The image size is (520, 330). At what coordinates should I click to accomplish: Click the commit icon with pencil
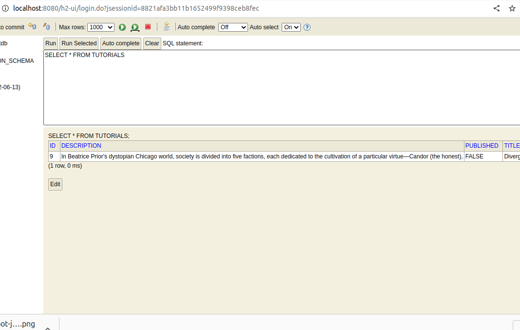point(46,26)
